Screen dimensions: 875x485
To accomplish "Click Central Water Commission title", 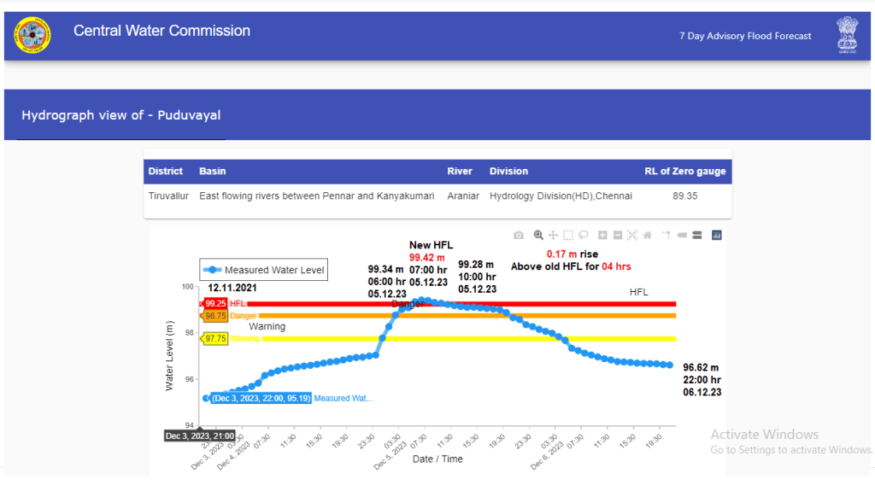I will coord(161,31).
